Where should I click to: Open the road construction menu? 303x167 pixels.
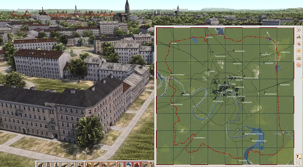40,165
